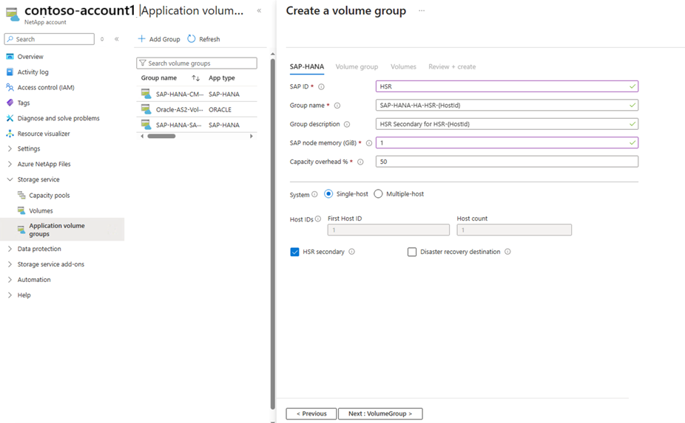This screenshot has height=423, width=685.
Task: Focus the Capacity overhead % field
Action: 507,162
